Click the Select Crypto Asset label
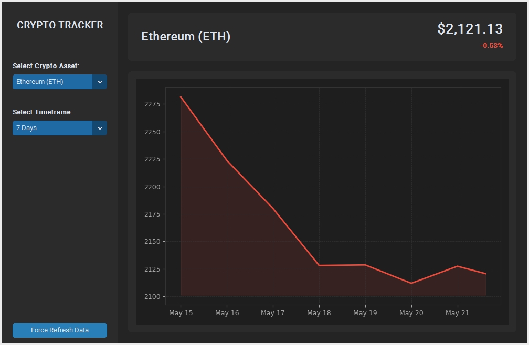 [x=46, y=66]
